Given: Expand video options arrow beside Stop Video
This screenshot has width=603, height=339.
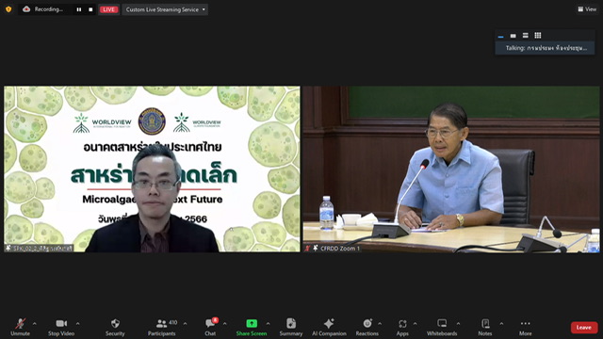Looking at the screenshot, I should tap(78, 324).
